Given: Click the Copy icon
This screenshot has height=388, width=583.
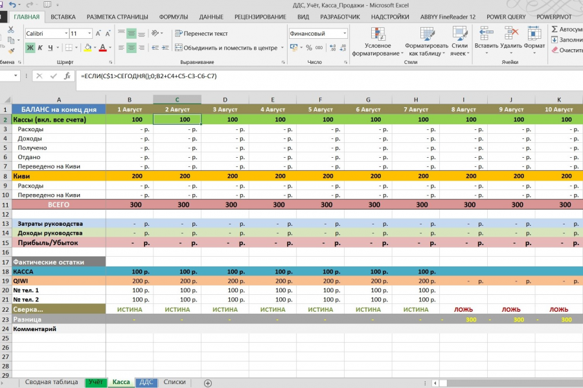Looking at the screenshot, I should pos(11,40).
